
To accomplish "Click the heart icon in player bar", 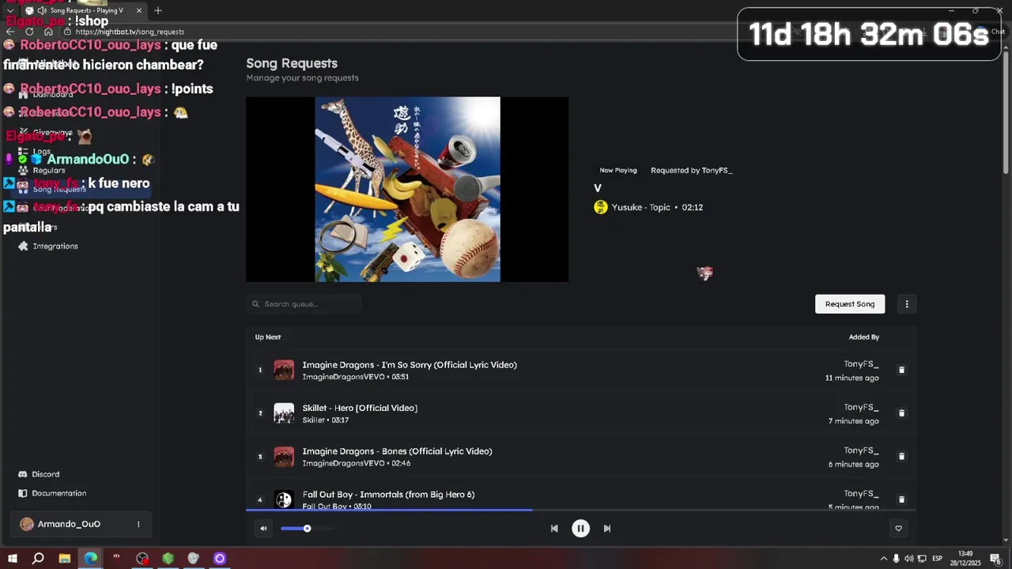I will pyautogui.click(x=898, y=529).
